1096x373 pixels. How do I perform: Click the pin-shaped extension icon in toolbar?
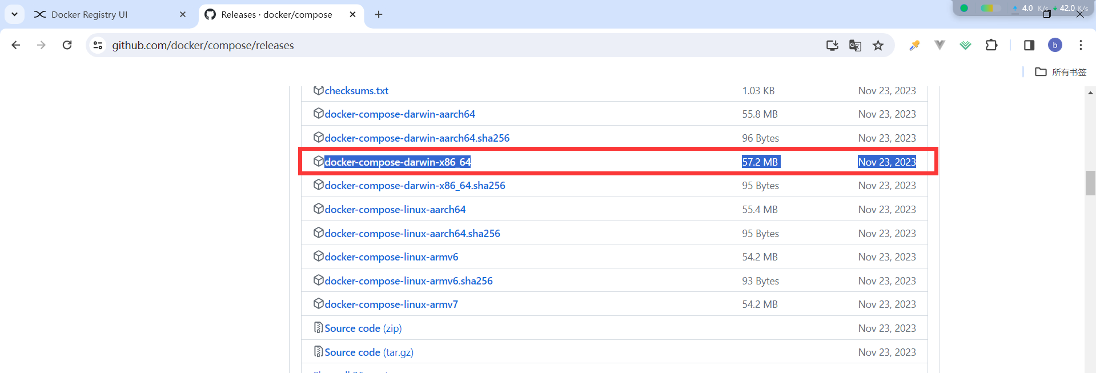(914, 45)
